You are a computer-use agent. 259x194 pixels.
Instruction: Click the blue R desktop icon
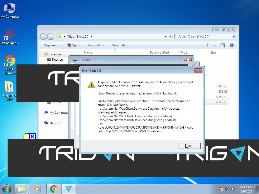point(32,136)
